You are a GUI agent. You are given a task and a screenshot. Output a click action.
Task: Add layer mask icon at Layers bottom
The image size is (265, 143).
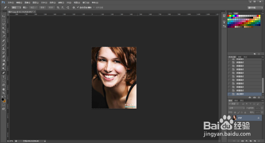point(242,141)
